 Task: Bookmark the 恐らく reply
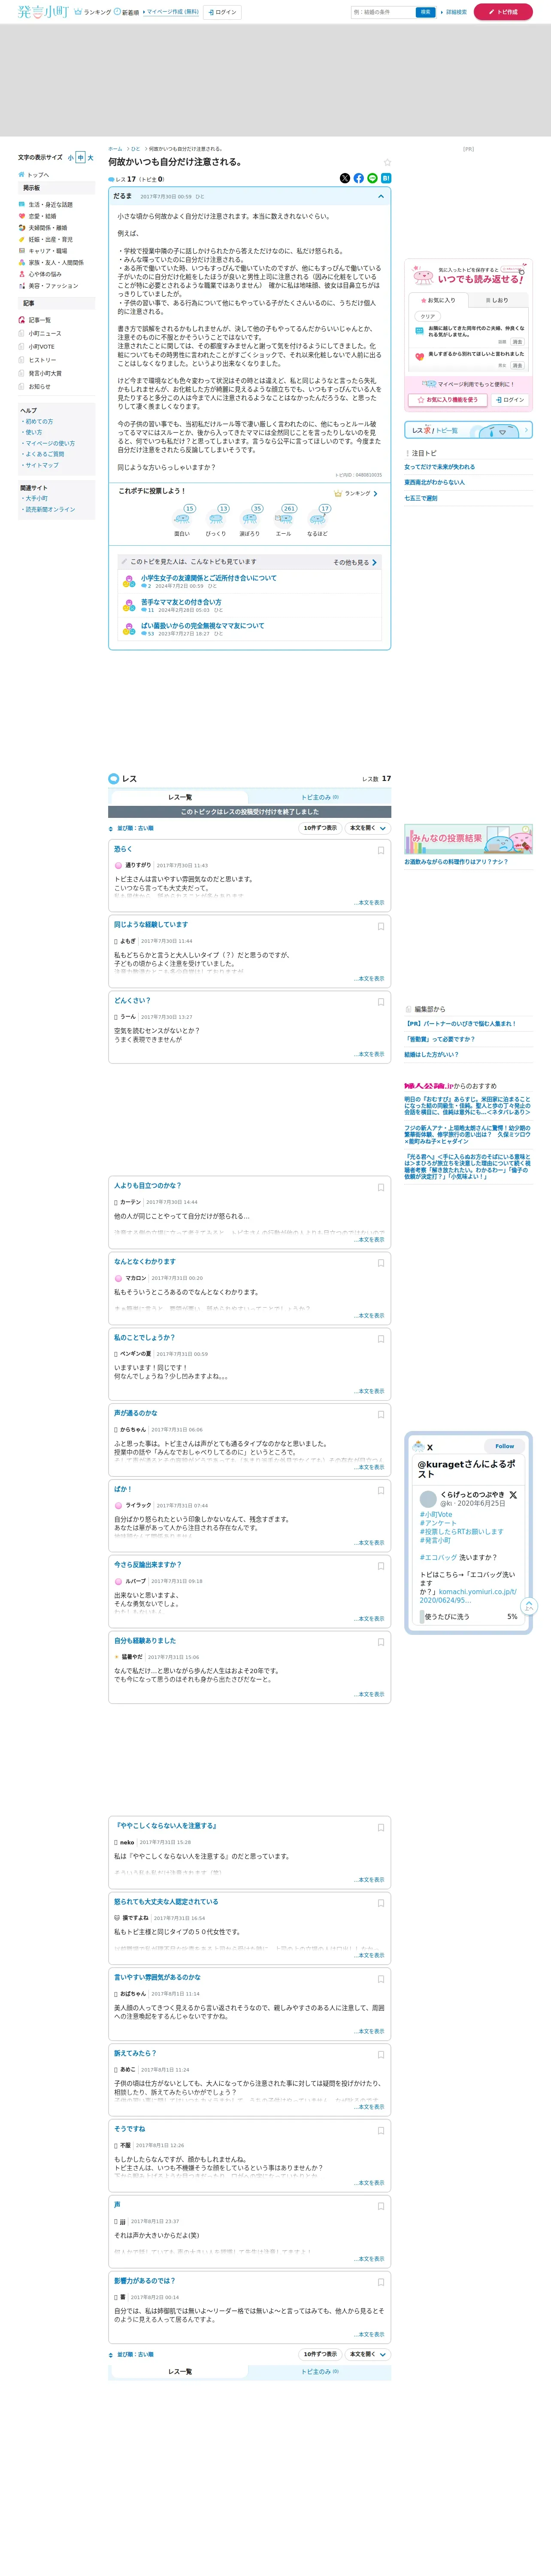click(380, 850)
